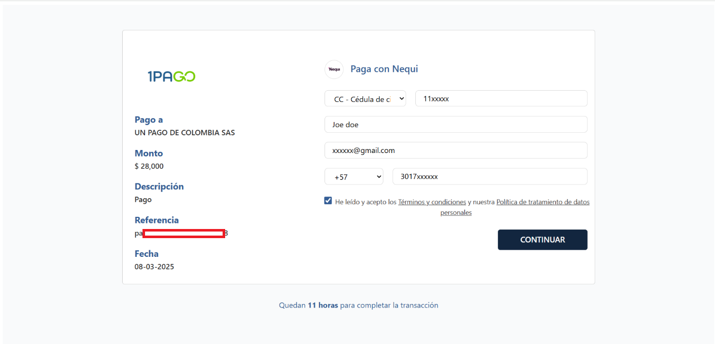Click the Monto label

click(149, 153)
